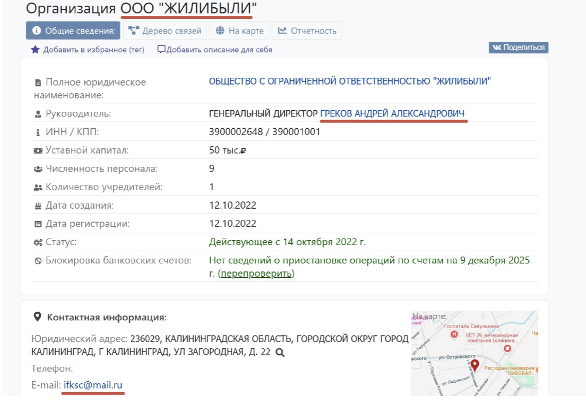Screen dimensions: 586x407
Task: Click 'Добавить описание для себя' link
Action: (219, 49)
